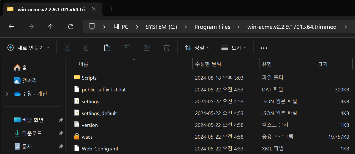Click the Rename icon in toolbar
The image size is (355, 154).
[x=127, y=48]
